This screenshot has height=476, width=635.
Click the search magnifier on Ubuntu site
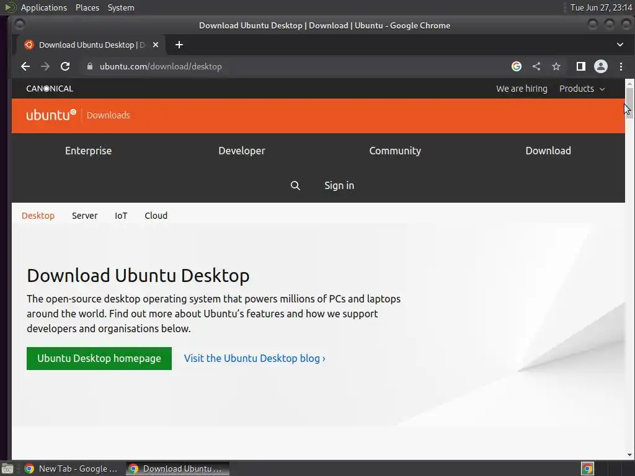coord(295,185)
